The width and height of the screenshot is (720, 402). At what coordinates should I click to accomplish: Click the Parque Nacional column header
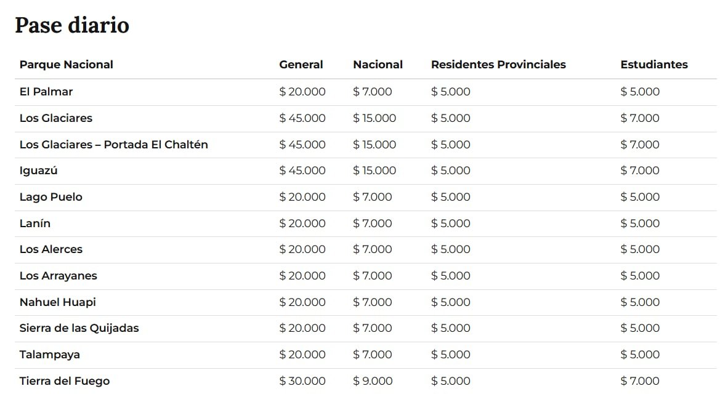coord(67,65)
